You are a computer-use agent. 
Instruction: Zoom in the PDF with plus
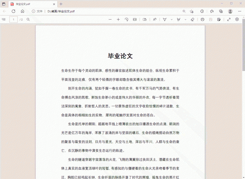pos(118,19)
